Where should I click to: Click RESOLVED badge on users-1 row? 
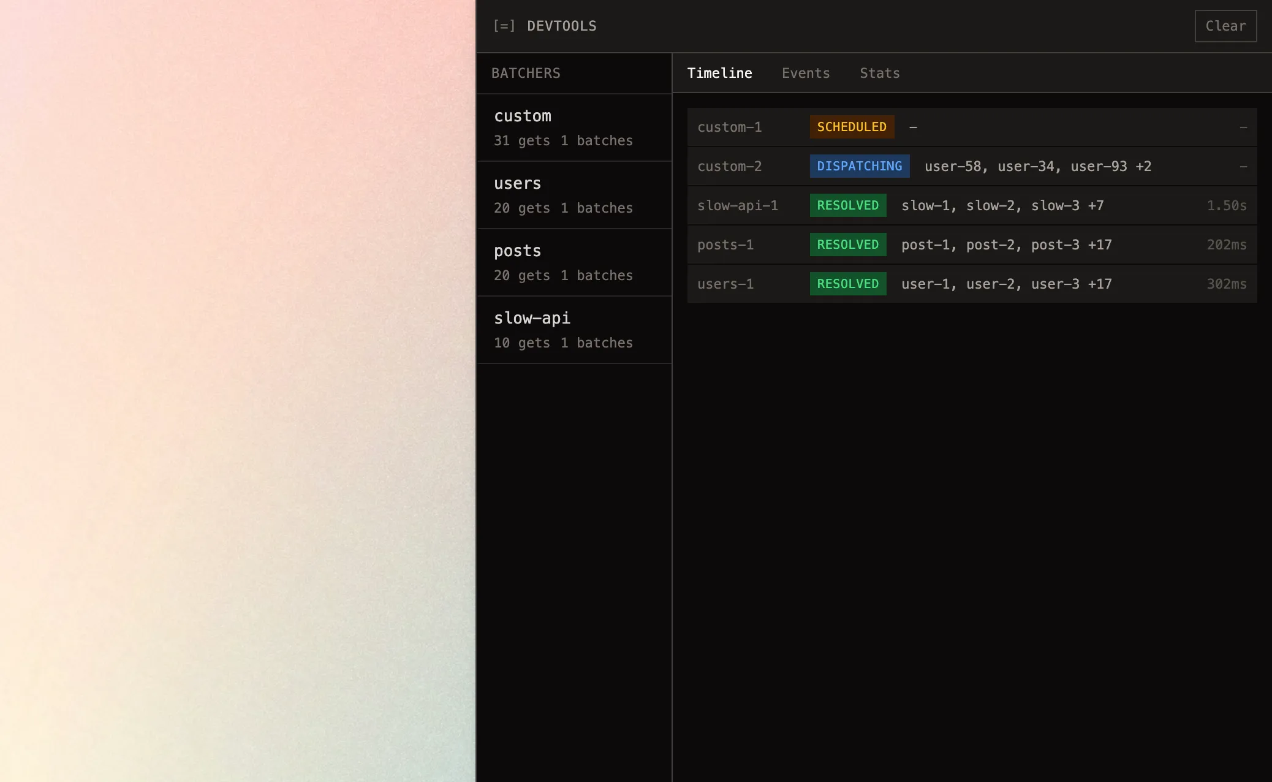[848, 284]
